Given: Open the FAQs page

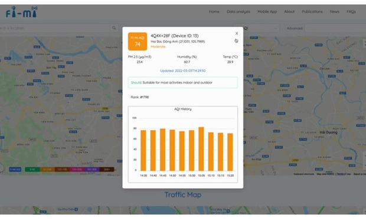Looking at the screenshot, I should pos(351,12).
